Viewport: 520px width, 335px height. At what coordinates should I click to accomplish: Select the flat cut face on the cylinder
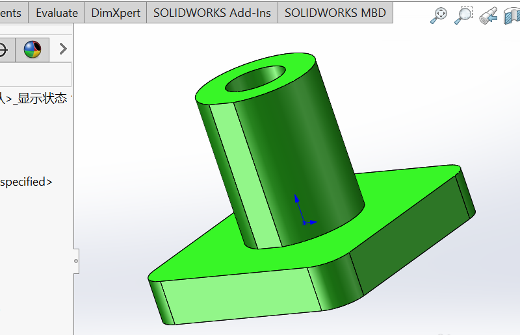[x=245, y=176]
